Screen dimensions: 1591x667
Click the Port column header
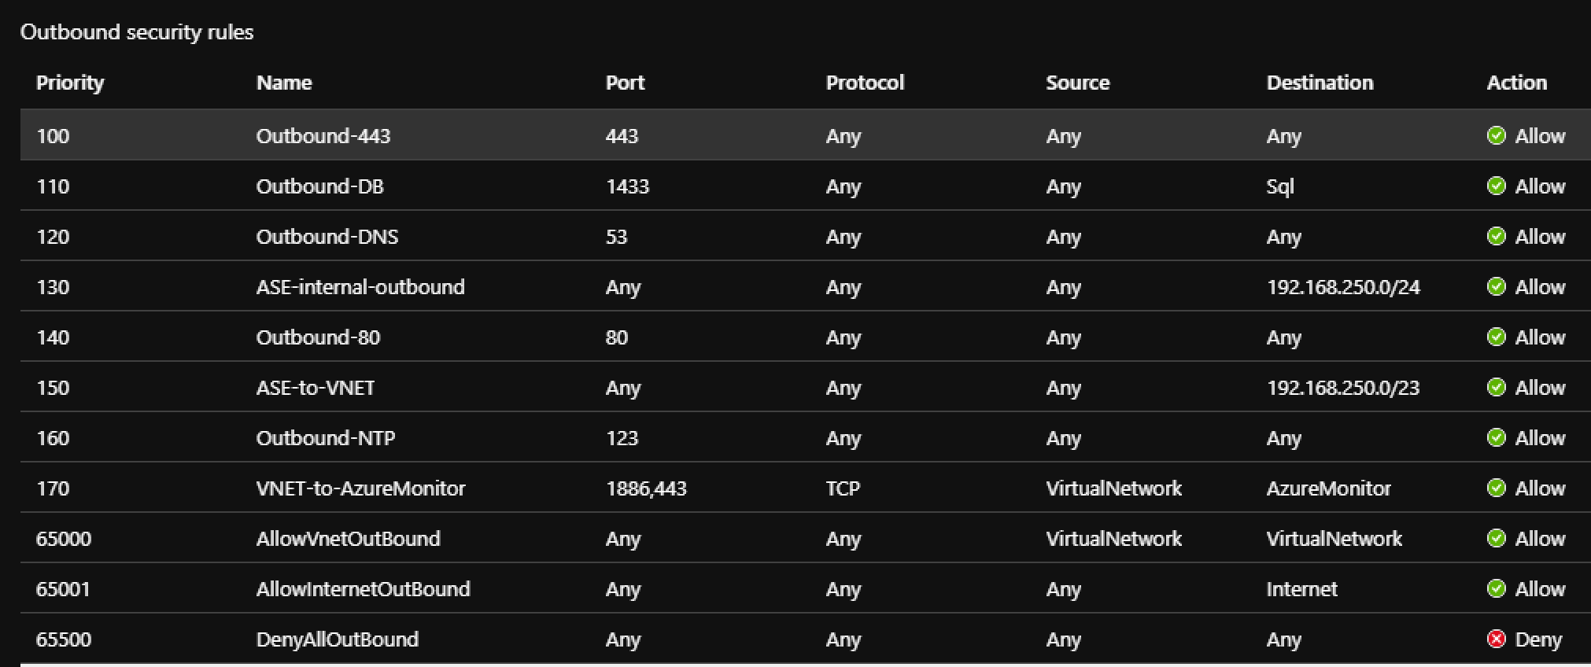625,83
